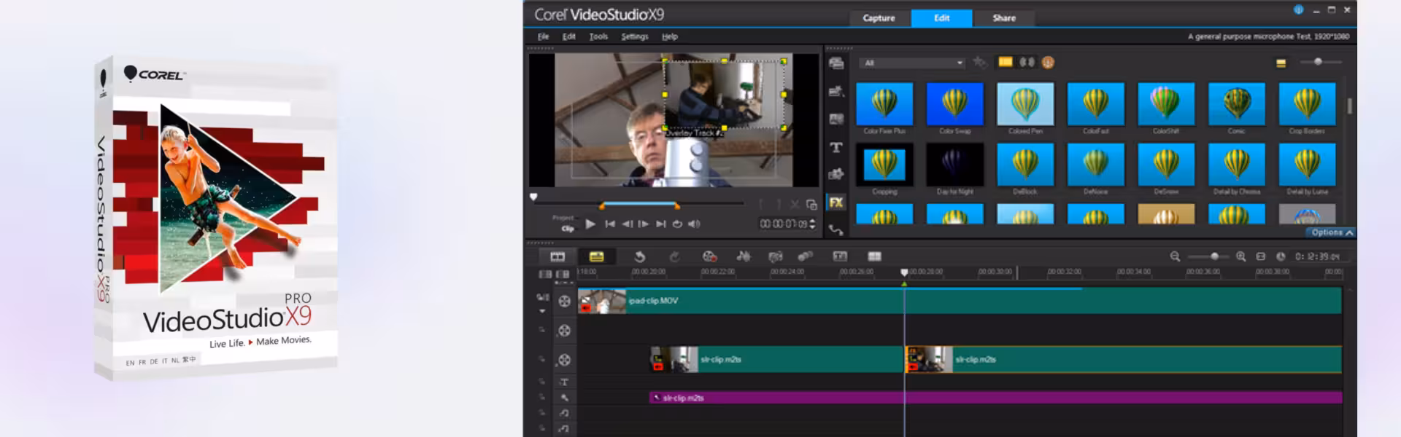Click the preview scrubber handle
This screenshot has height=437, width=1401.
pos(533,197)
